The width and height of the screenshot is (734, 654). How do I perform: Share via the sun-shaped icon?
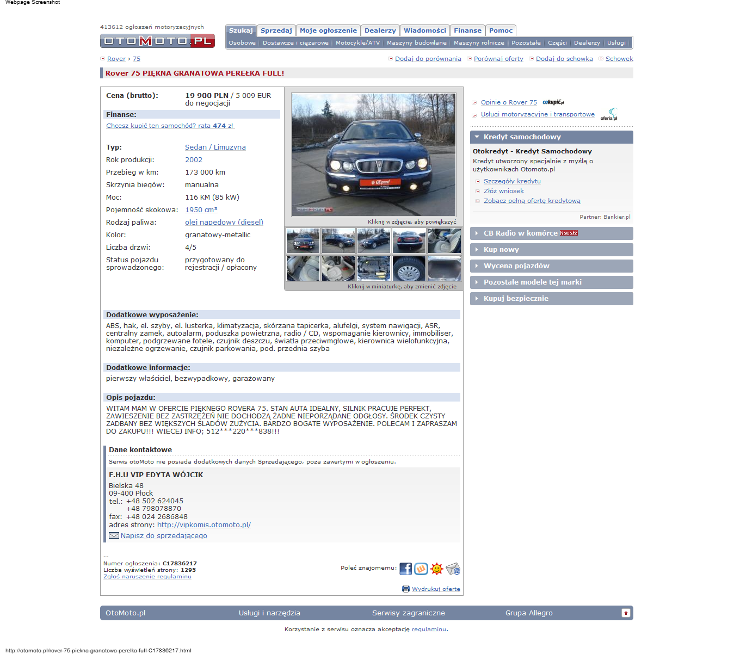click(x=436, y=569)
